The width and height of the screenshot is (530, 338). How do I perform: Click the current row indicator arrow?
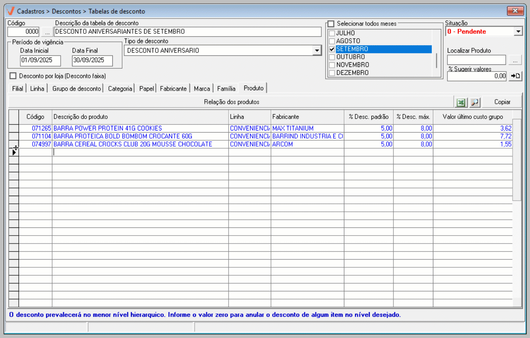click(x=14, y=152)
